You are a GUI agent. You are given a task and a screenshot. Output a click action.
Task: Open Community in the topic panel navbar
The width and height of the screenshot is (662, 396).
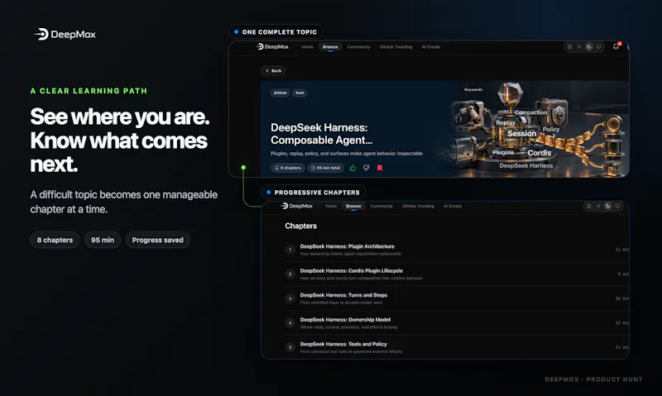358,47
